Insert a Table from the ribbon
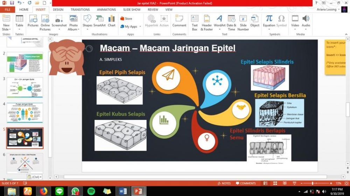This screenshot has height=196, width=350. point(19,23)
